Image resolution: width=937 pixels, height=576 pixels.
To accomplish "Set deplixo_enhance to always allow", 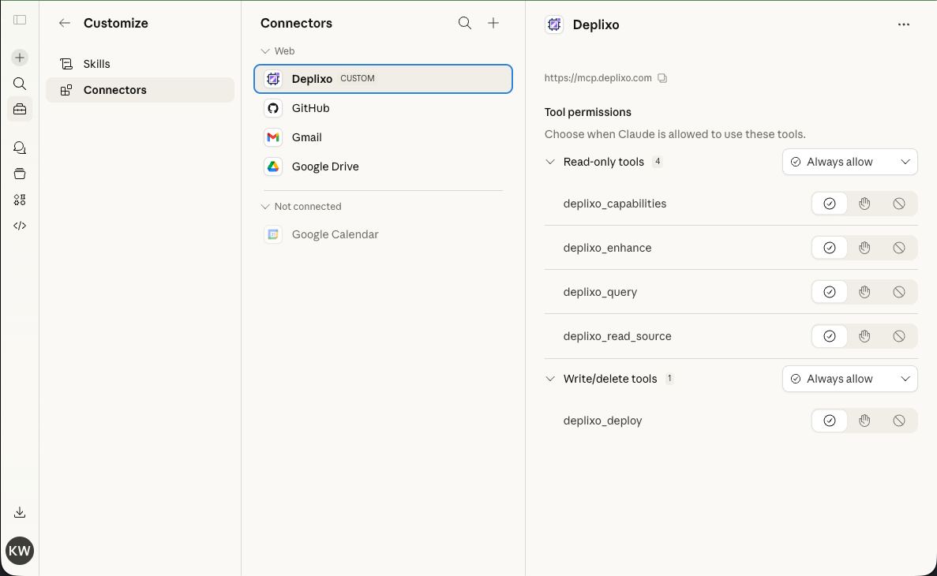I will pos(830,248).
